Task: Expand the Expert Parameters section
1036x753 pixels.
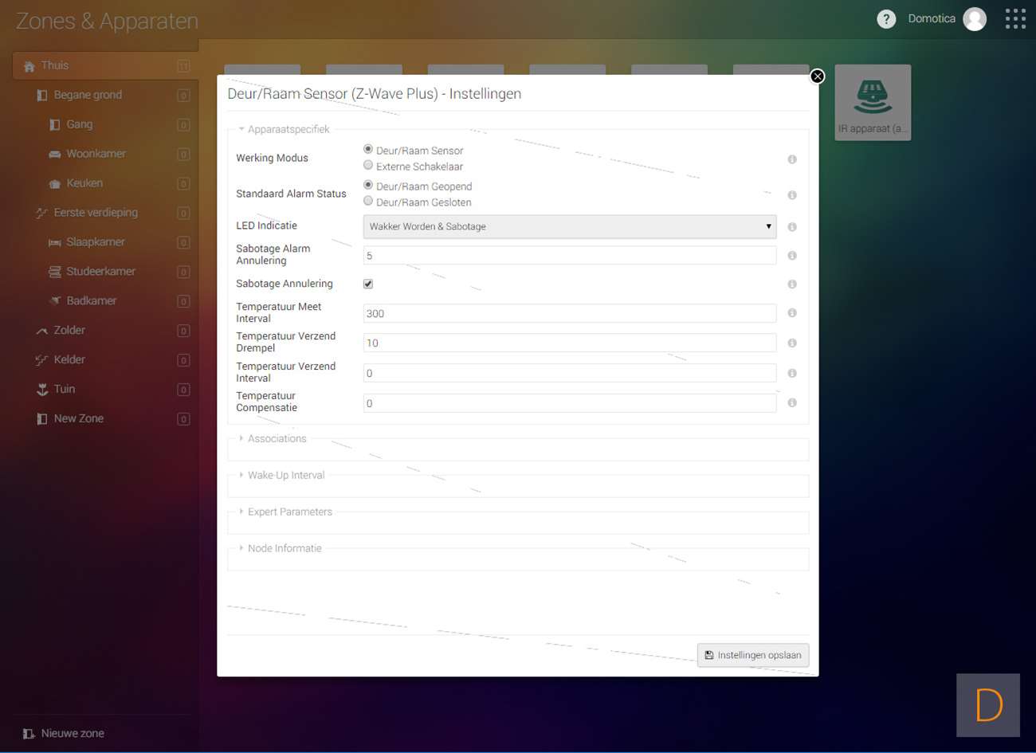Action: pos(289,512)
